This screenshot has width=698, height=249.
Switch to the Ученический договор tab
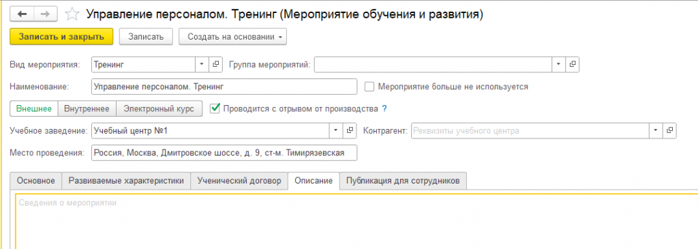pos(239,181)
